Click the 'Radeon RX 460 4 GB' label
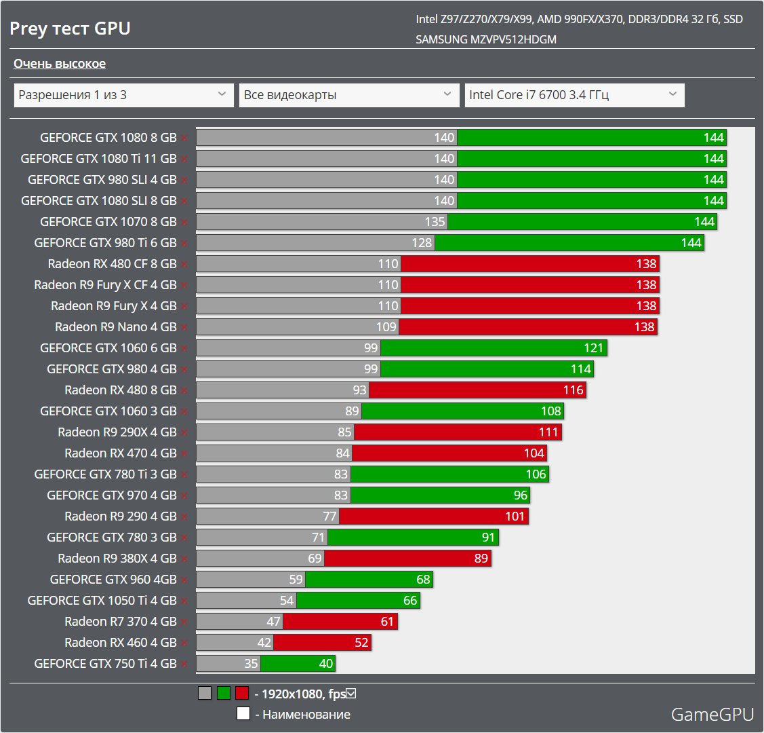The image size is (764, 733). pos(121,643)
